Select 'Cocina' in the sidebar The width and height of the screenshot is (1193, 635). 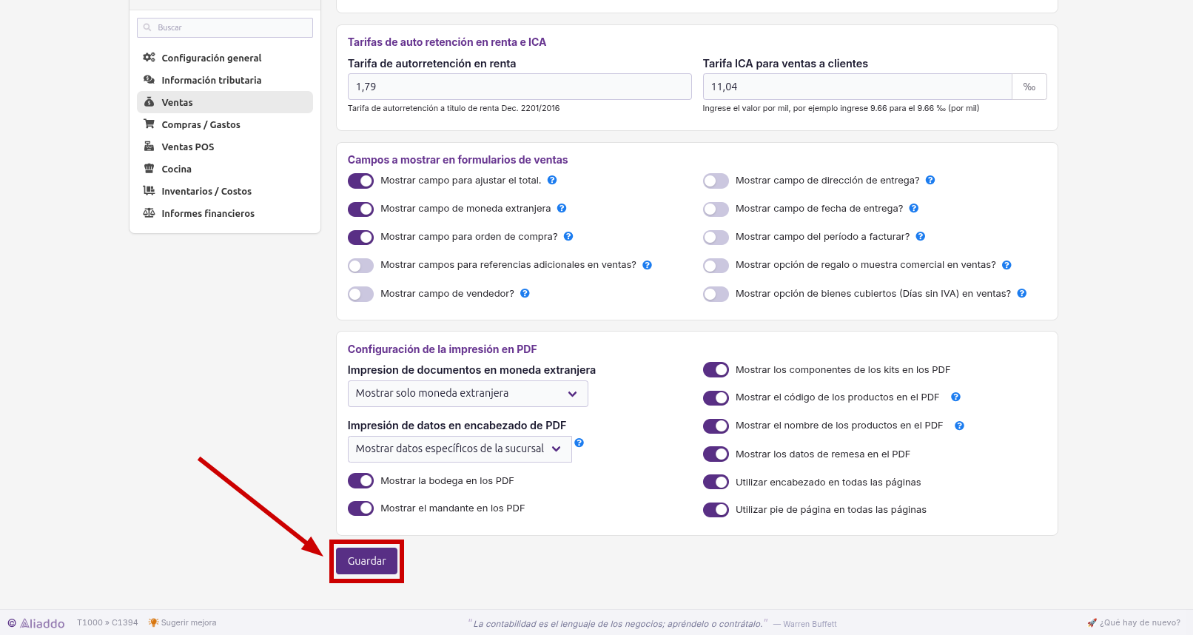(x=225, y=169)
